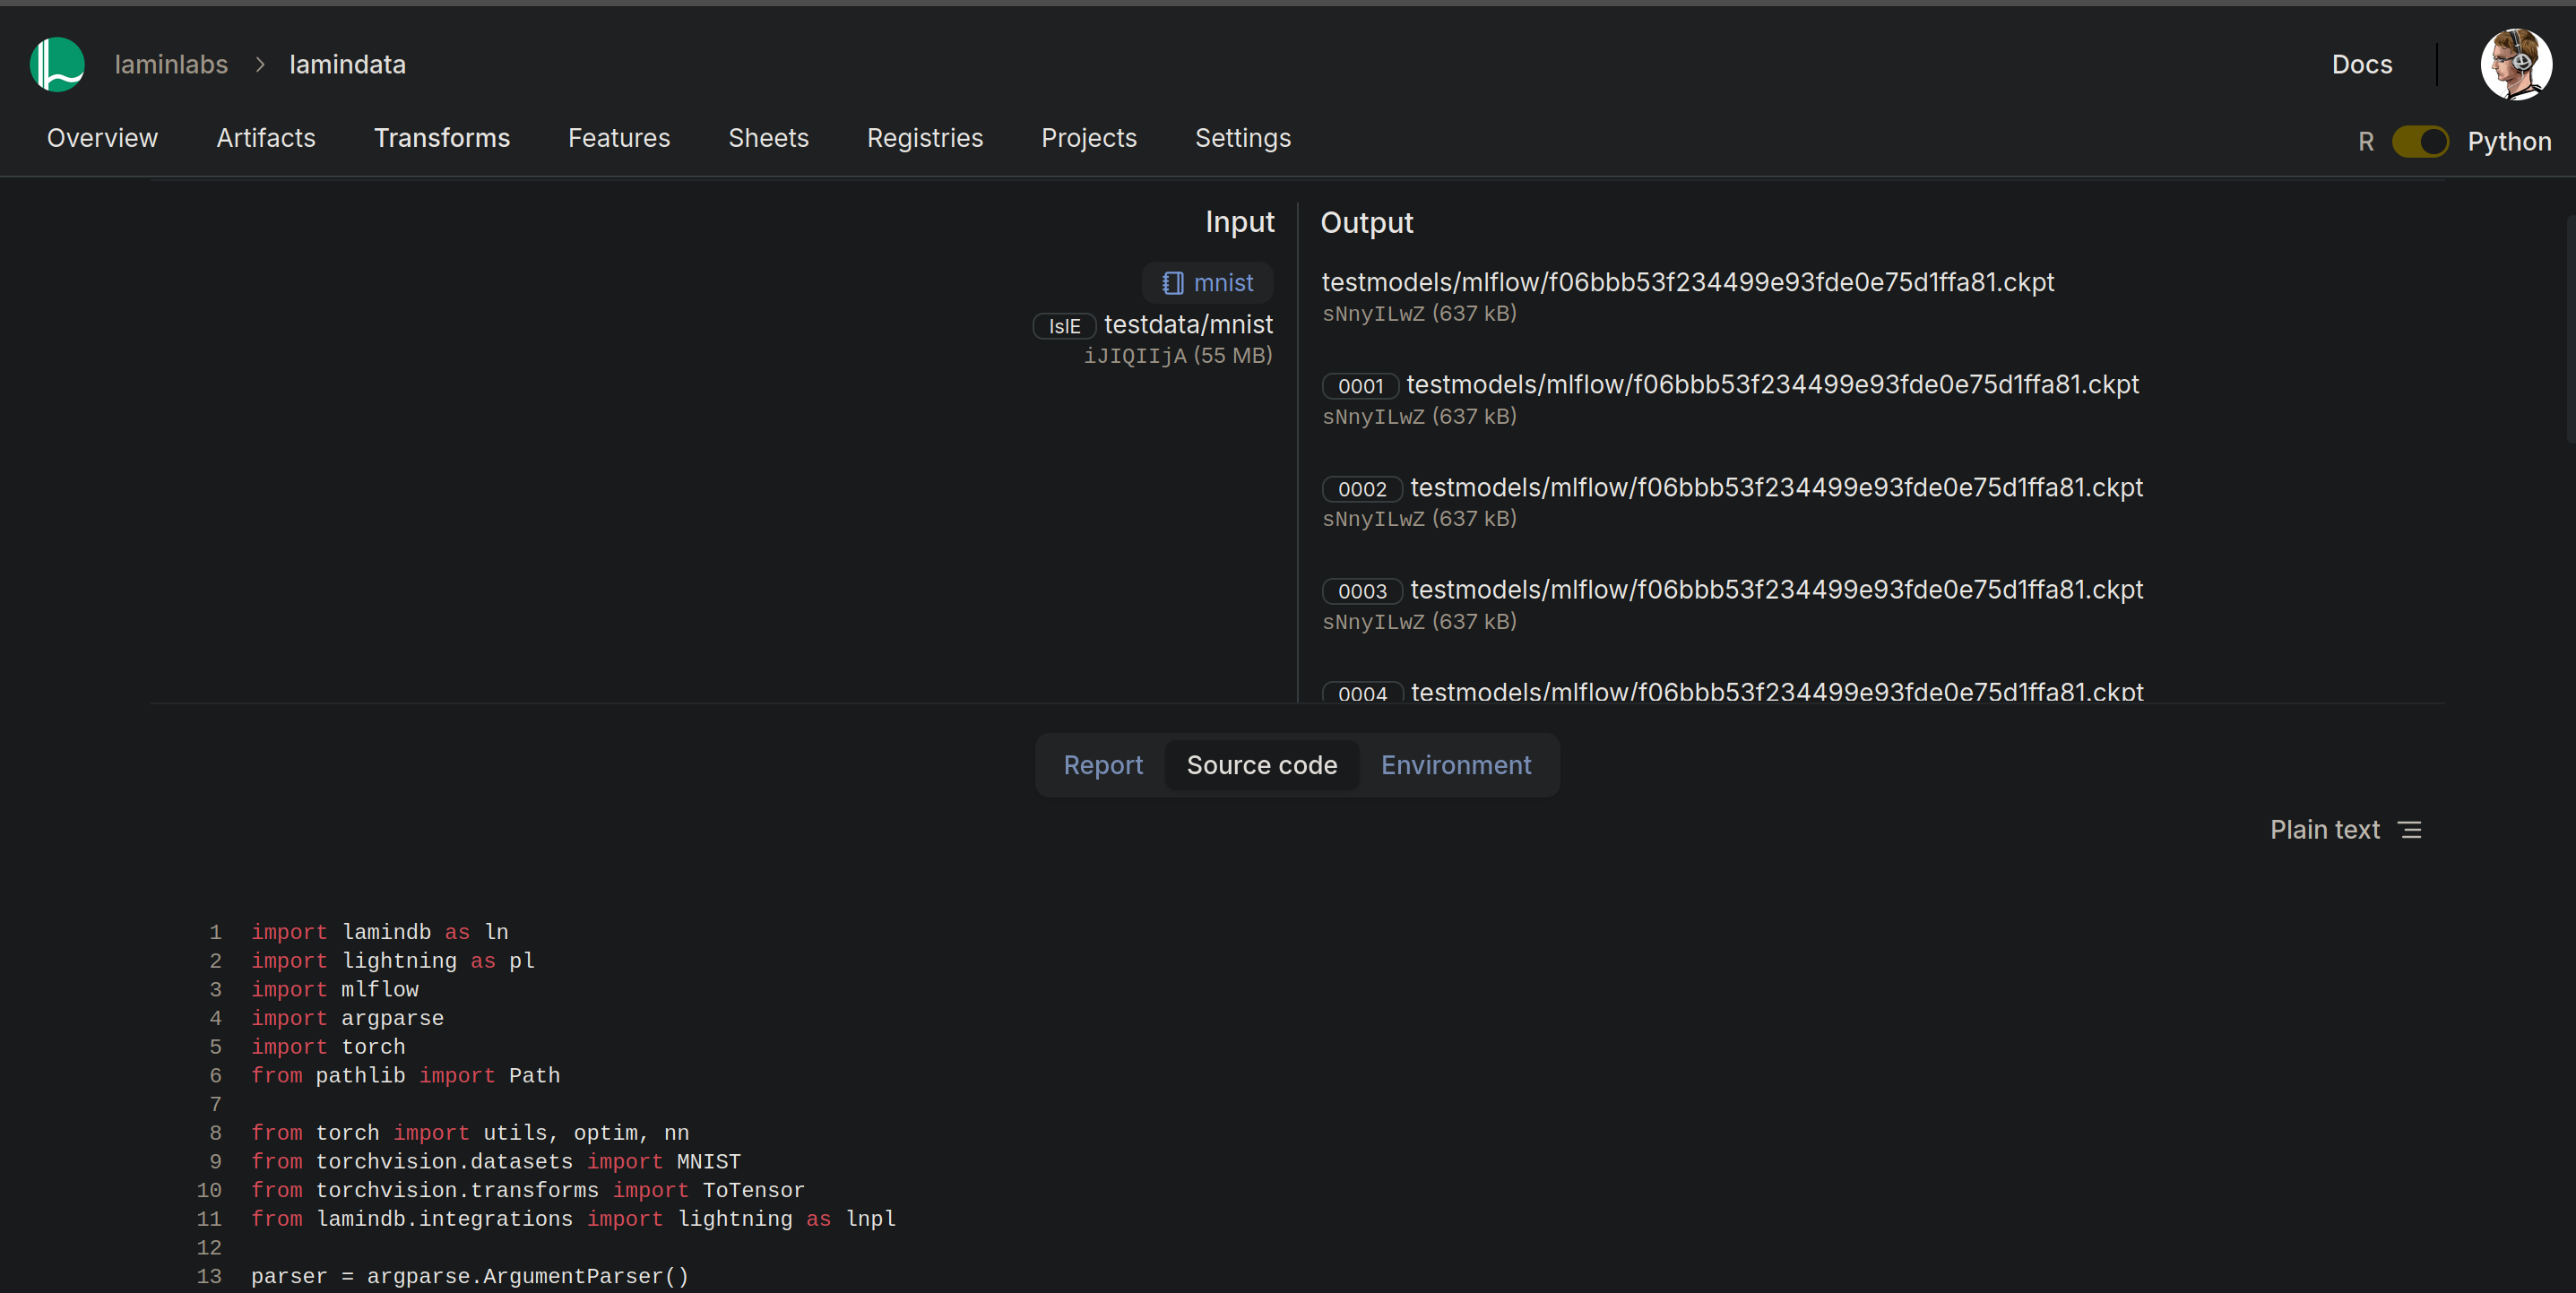Toggle the R / Python language switch
The width and height of the screenshot is (2576, 1293).
pos(2419,142)
